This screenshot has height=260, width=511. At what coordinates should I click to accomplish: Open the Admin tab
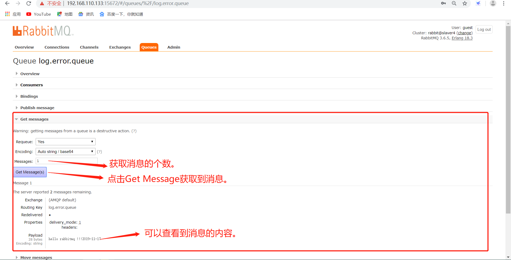coord(174,47)
